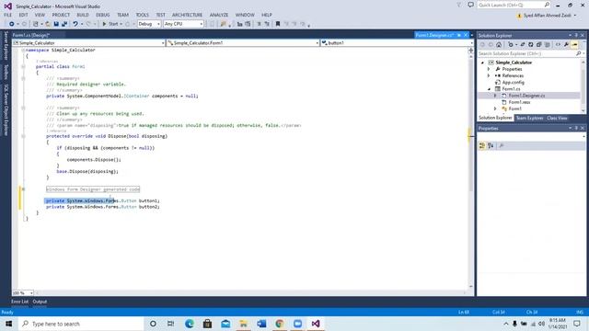589x331 pixels.
Task: Comment out the selected lines icon
Action: [259, 24]
